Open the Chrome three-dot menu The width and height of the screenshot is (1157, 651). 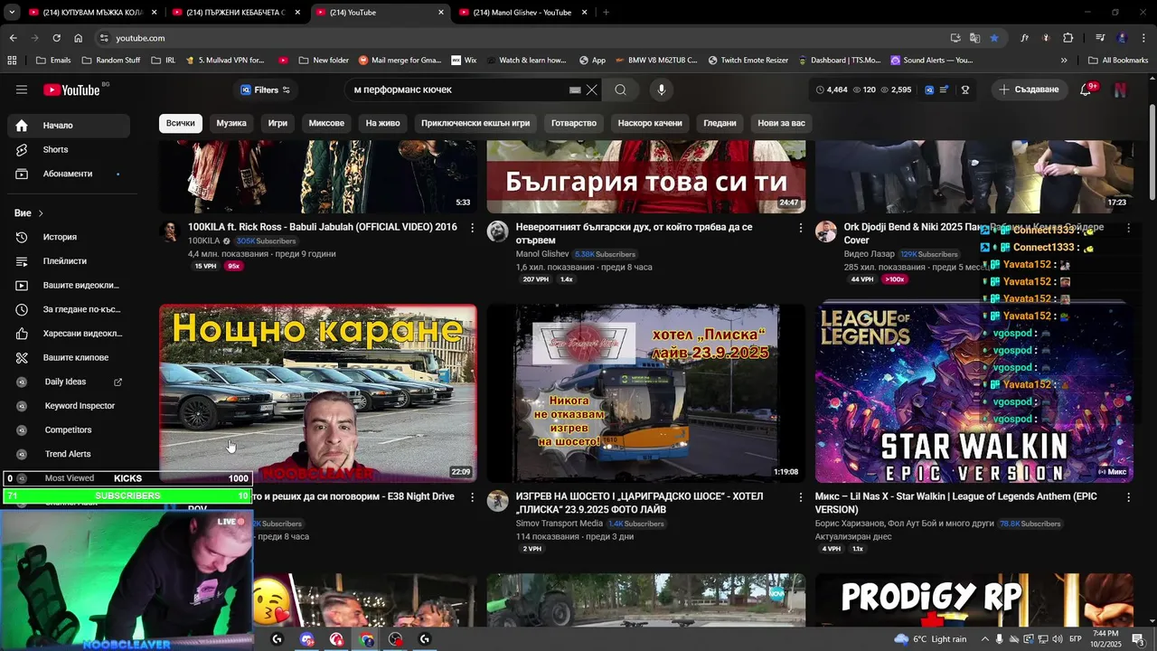[1143, 38]
